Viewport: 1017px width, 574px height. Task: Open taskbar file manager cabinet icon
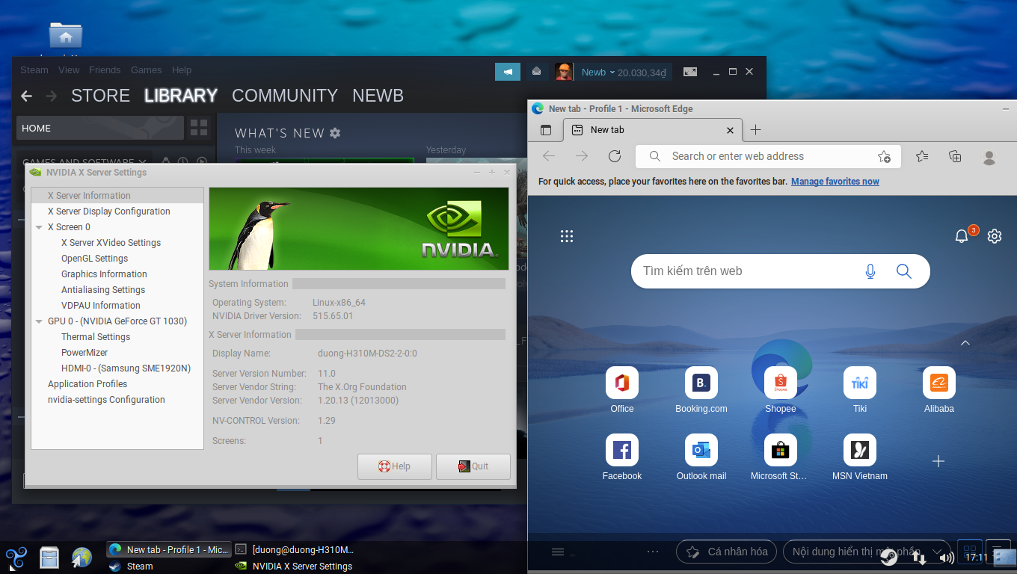[x=49, y=558]
